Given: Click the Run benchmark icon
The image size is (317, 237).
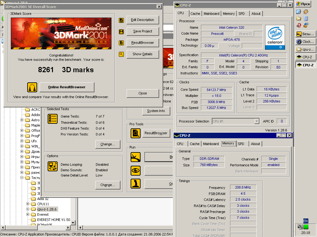Looking at the screenshot, I should pyautogui.click(x=136, y=157).
